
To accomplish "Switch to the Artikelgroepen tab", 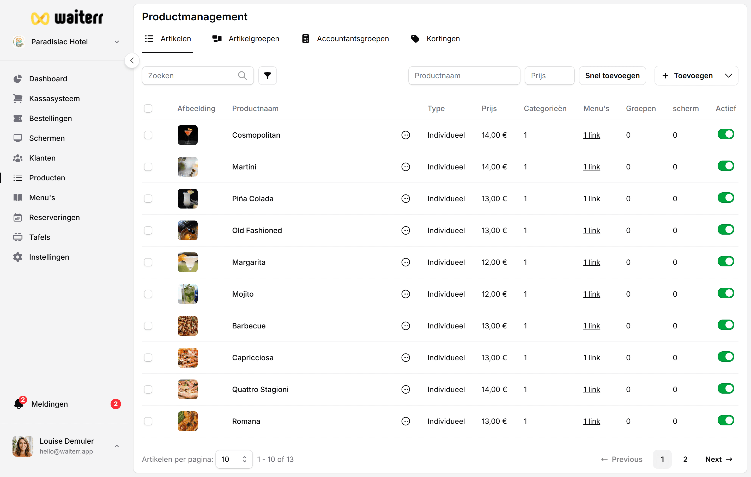I will [246, 39].
